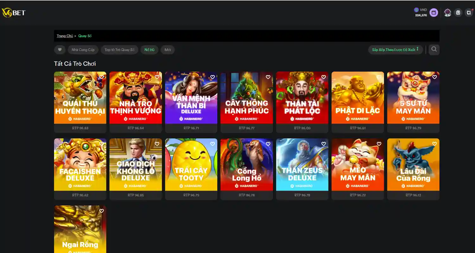Open the Sắp Xếp Theo Được Đề Xuất sorter
Viewport: 475px width, 253px height.
(x=395, y=50)
